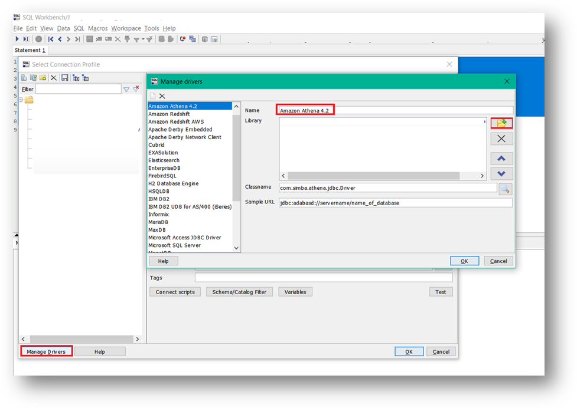Click the New group folder icon

(43, 77)
